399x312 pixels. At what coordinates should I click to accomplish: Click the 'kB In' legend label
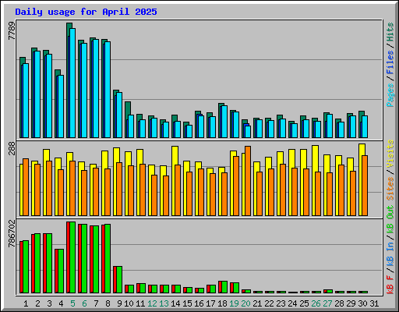click(390, 253)
